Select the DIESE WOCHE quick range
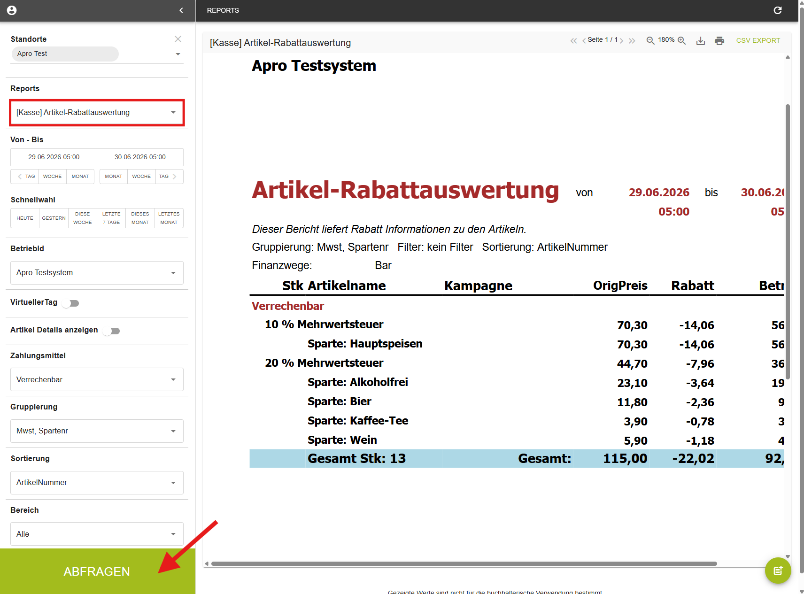 click(83, 218)
